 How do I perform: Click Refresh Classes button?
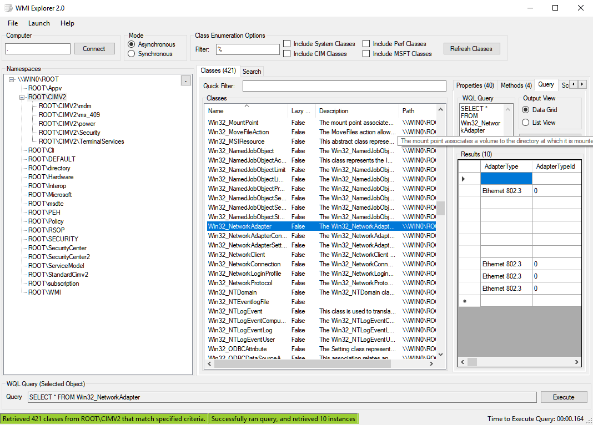coord(471,49)
